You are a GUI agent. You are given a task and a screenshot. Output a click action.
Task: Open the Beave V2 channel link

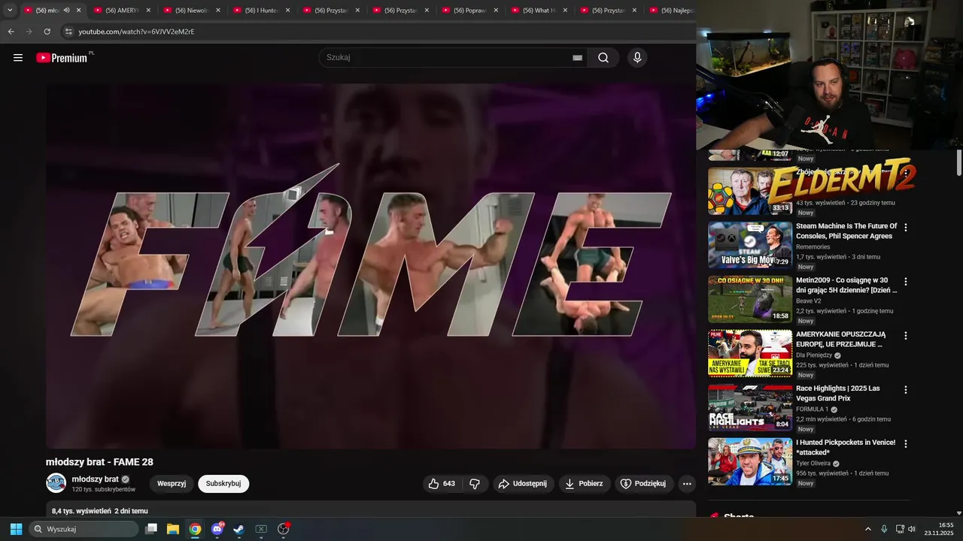(809, 301)
